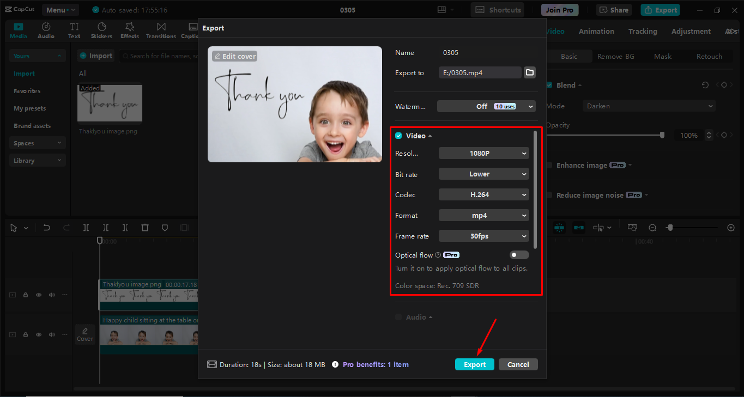Image resolution: width=744 pixels, height=397 pixels.
Task: Select the Split clip icon
Action: tap(86, 228)
